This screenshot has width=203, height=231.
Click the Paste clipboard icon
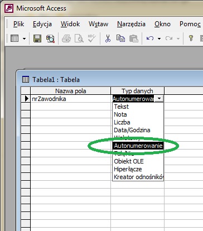point(134,38)
